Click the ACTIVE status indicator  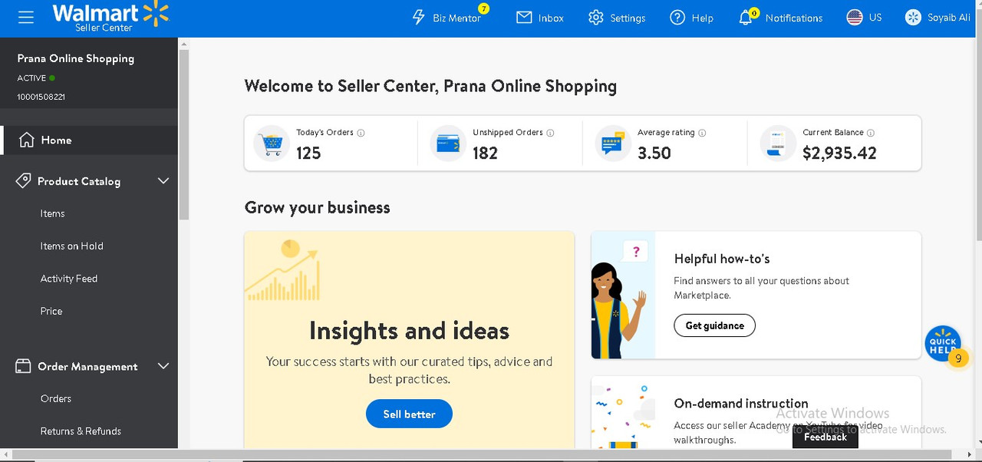[x=36, y=78]
